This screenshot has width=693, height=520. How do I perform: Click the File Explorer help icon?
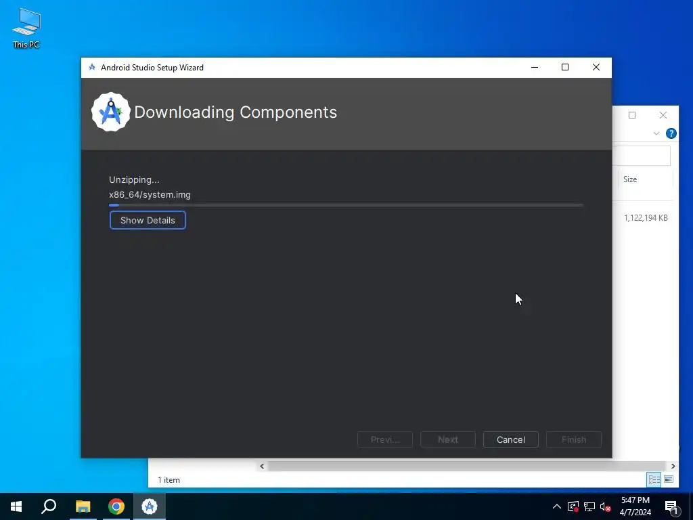click(x=671, y=133)
